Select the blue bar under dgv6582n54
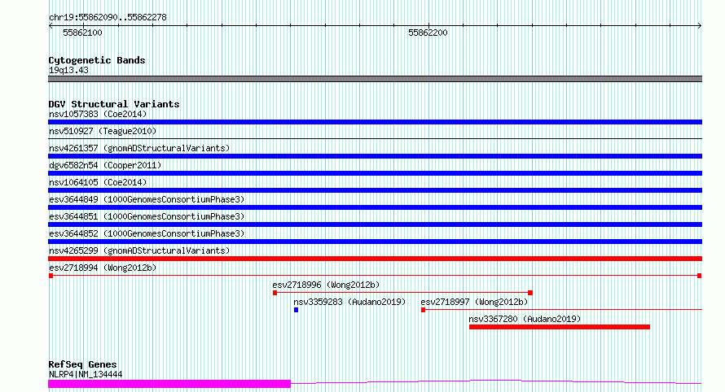This screenshot has height=392, width=725. click(x=375, y=173)
